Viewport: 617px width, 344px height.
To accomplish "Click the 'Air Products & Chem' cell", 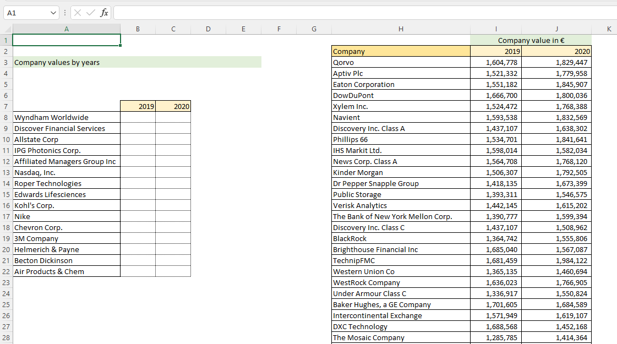I will tap(67, 272).
